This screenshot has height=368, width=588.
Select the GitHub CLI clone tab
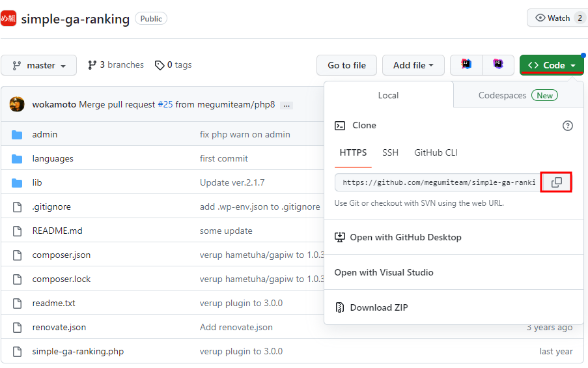[x=436, y=152]
